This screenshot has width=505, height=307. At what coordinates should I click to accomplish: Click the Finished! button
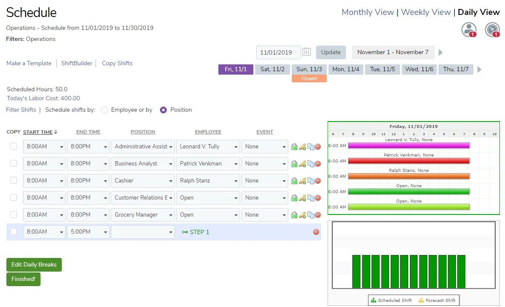coord(23,279)
